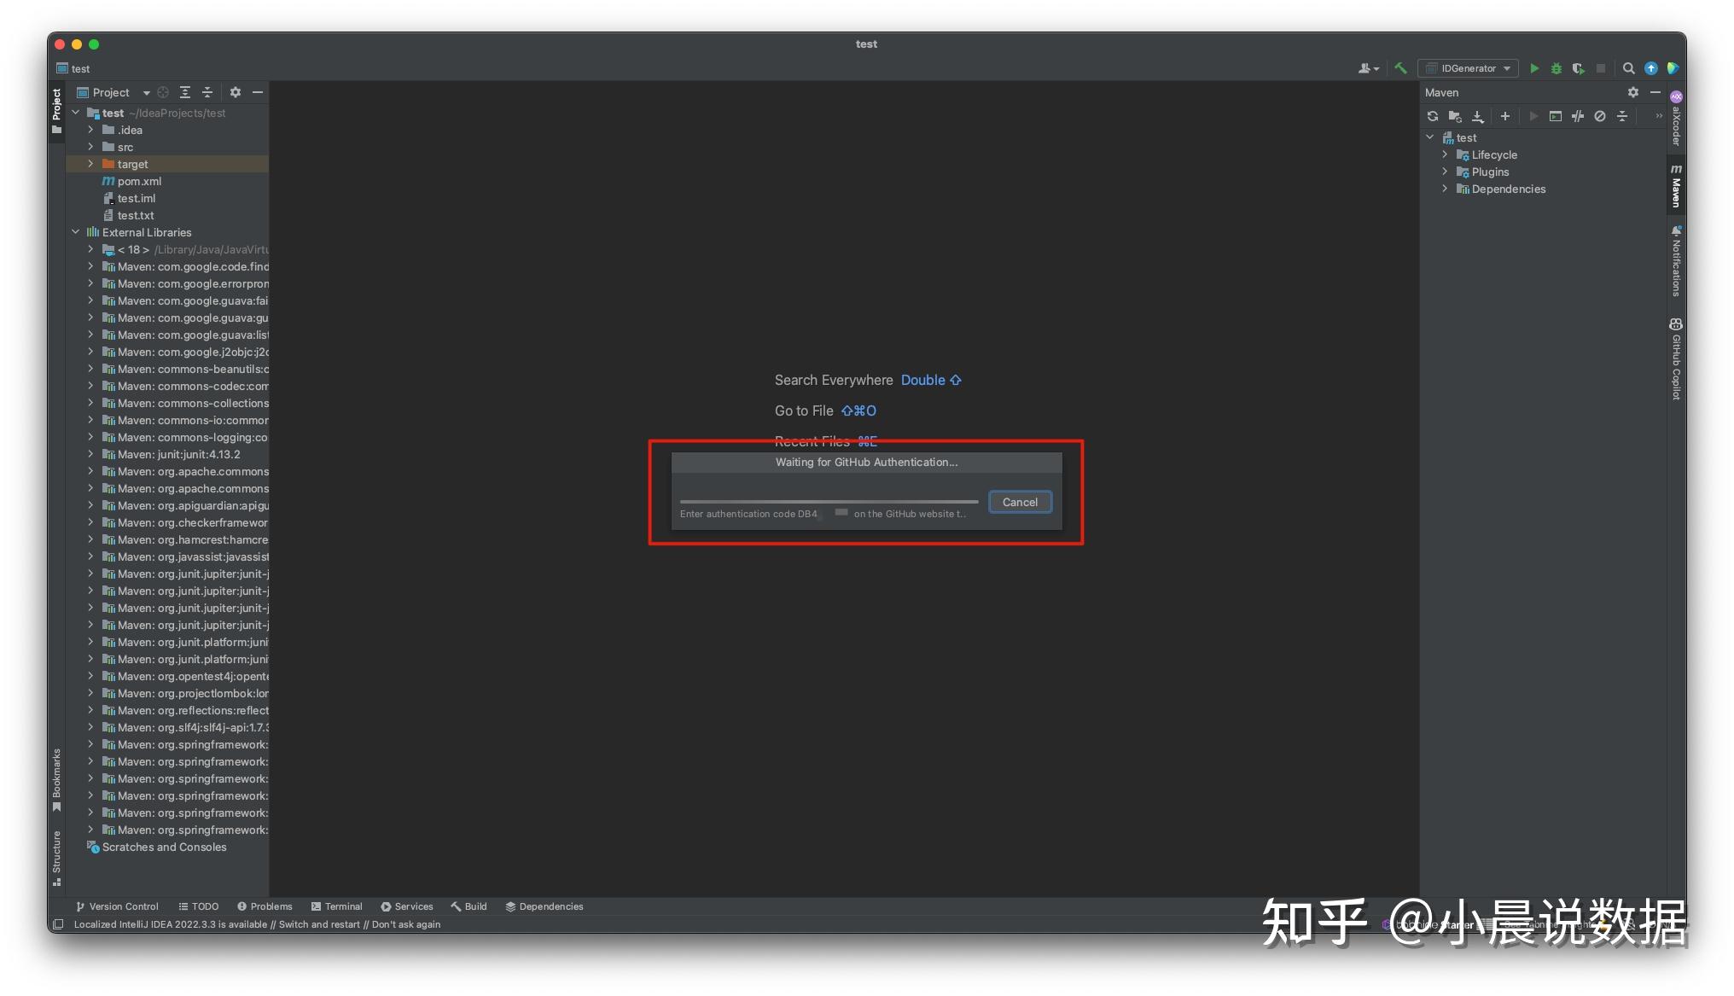Collapse all in Project panel toolbar
1734x996 pixels.
(207, 92)
